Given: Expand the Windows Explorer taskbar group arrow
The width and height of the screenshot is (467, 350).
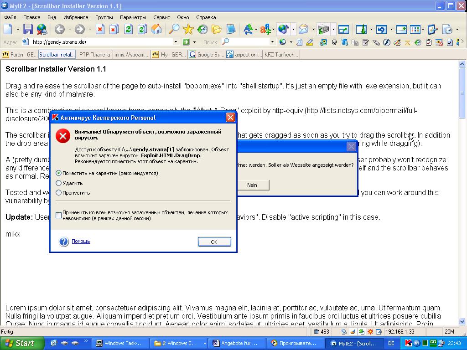Looking at the screenshot, I should [205, 343].
